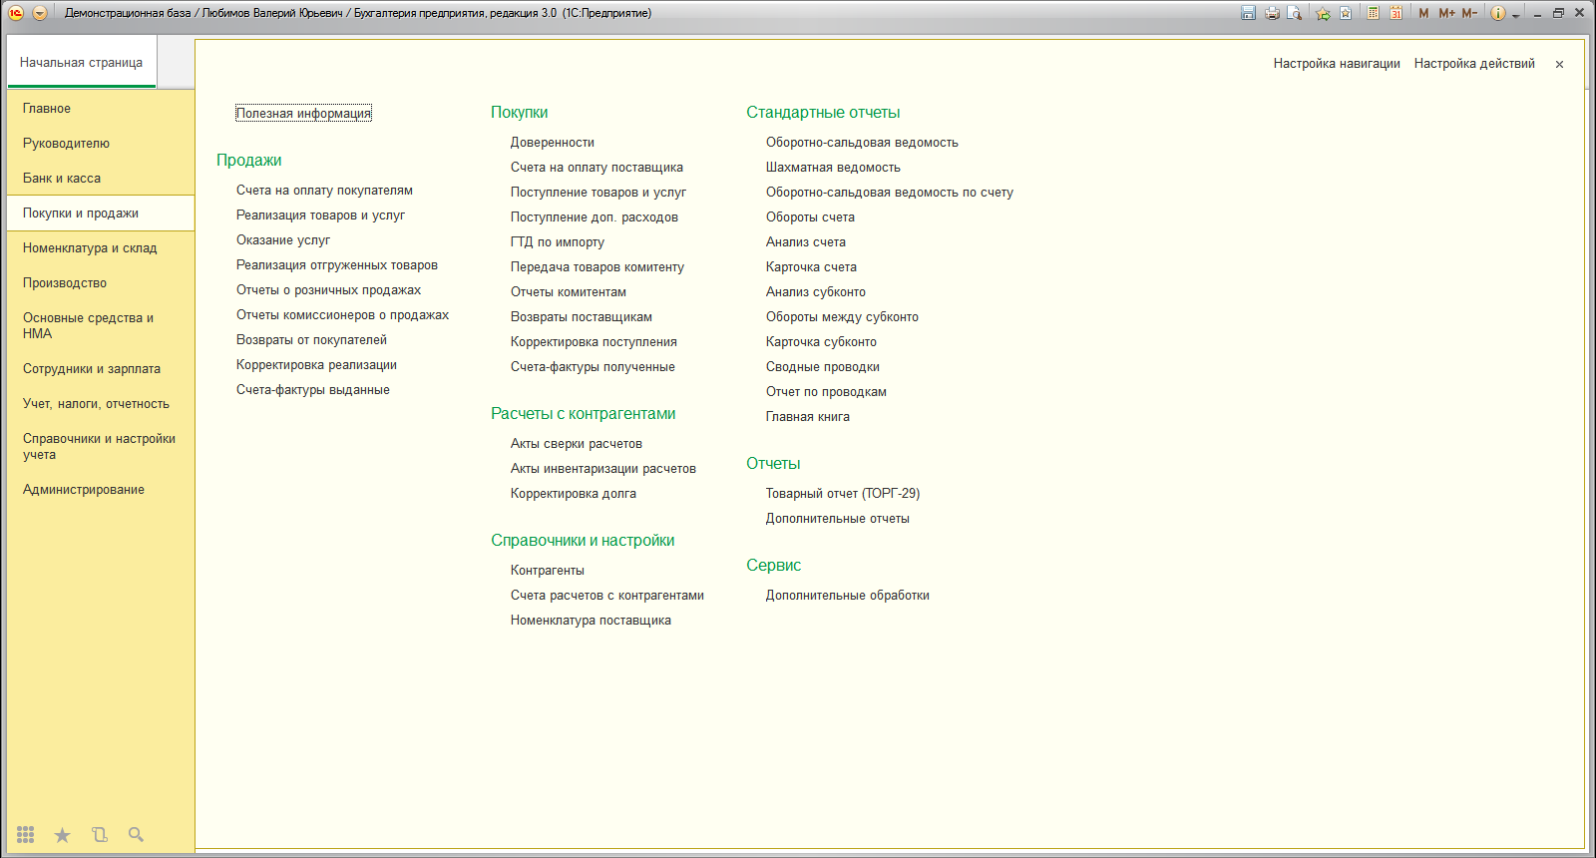Screen dimensions: 1596x858
Task: Open Print Preview icon
Action: 1295,13
